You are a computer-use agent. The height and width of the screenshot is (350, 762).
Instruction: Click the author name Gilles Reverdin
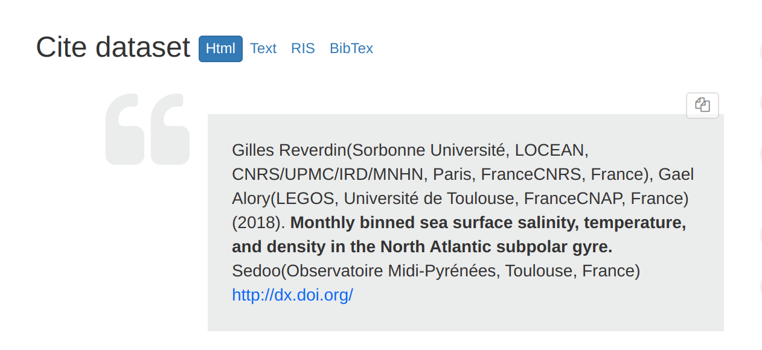(x=289, y=150)
